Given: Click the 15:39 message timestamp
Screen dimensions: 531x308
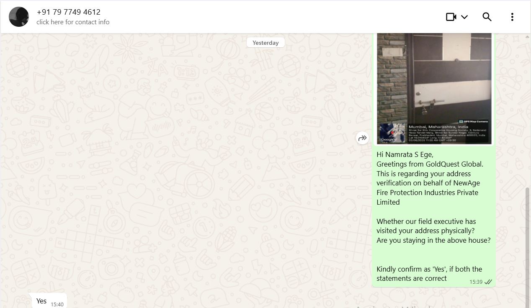Looking at the screenshot, I should 476,282.
